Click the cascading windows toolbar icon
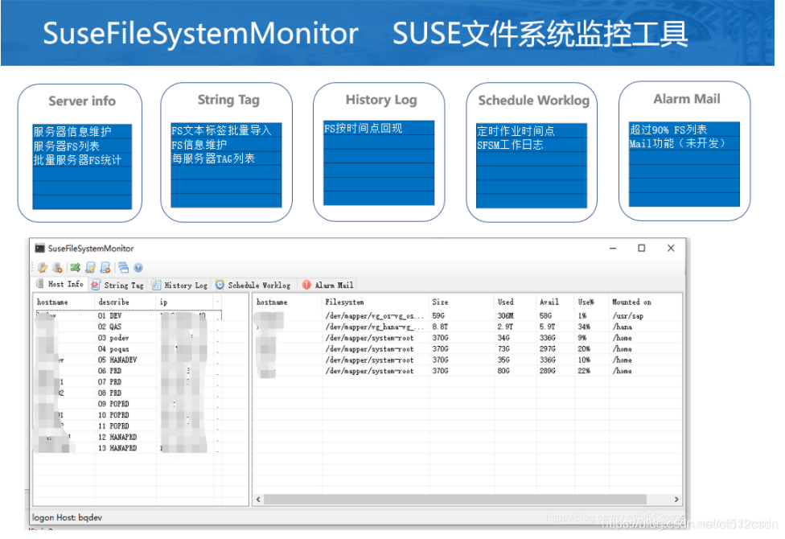Screen dimensions: 785x539 (x=123, y=268)
